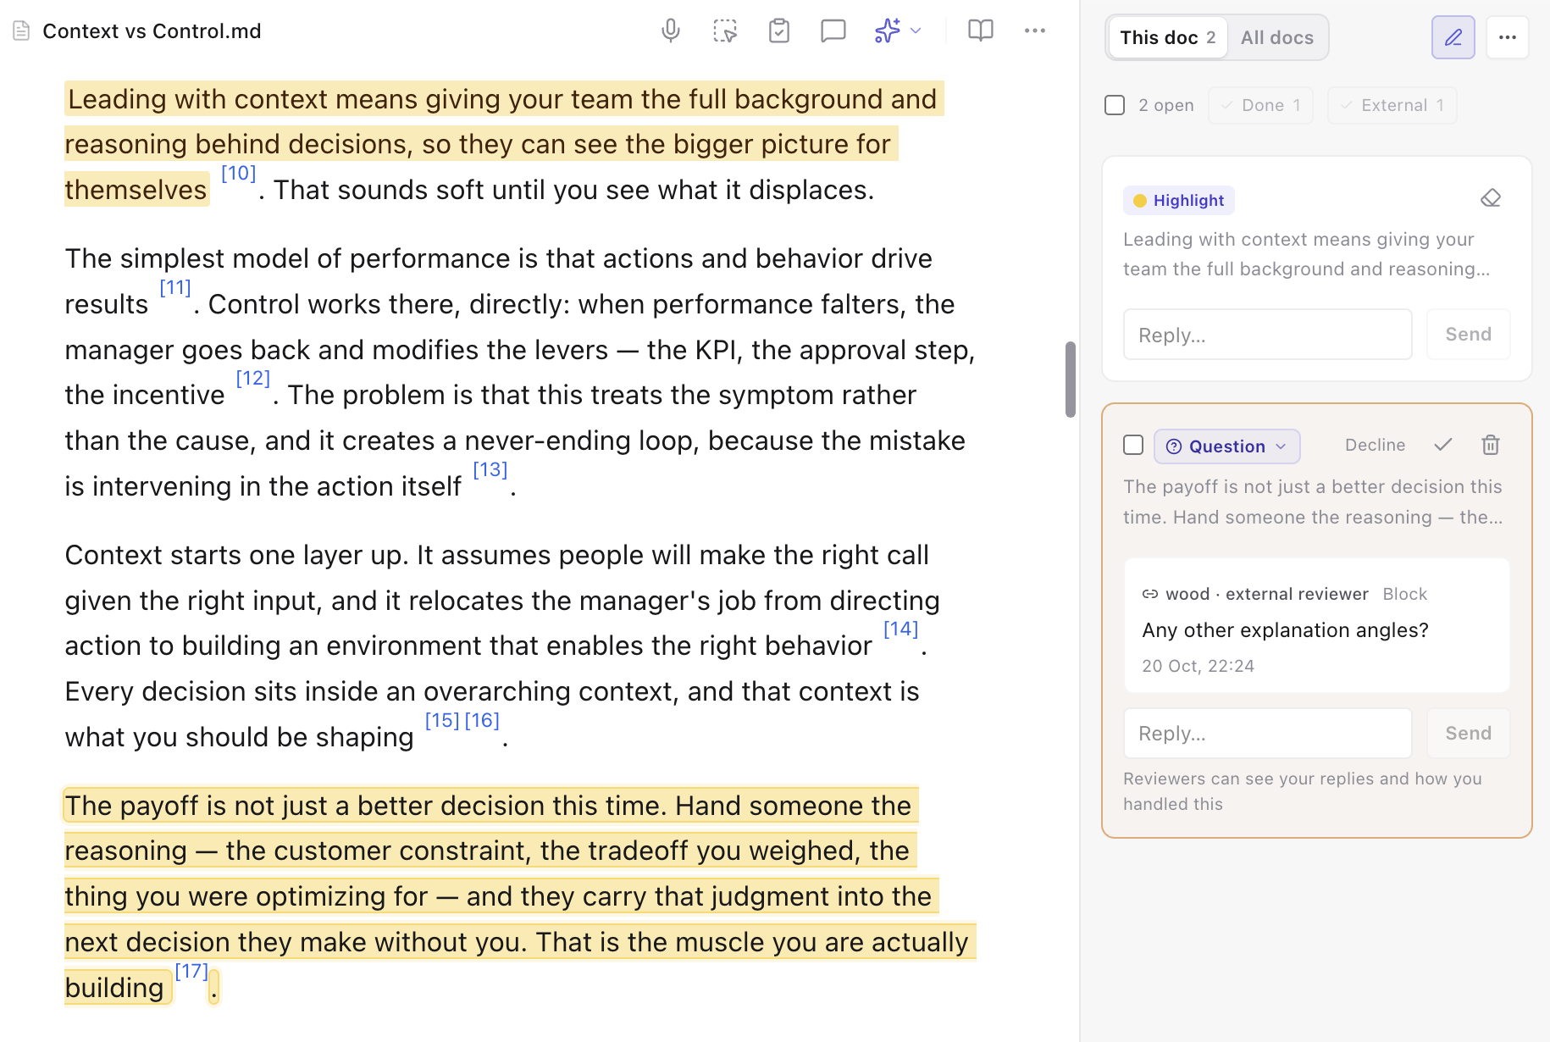Click the 'wood · external reviewer' name
This screenshot has height=1042, width=1550.
click(x=1266, y=594)
